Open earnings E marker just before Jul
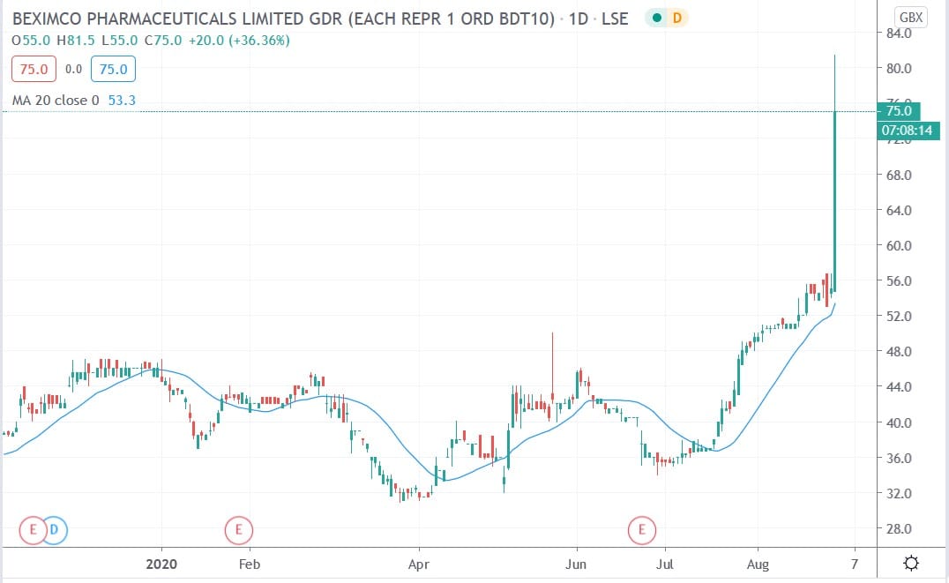949x583 pixels. click(641, 530)
